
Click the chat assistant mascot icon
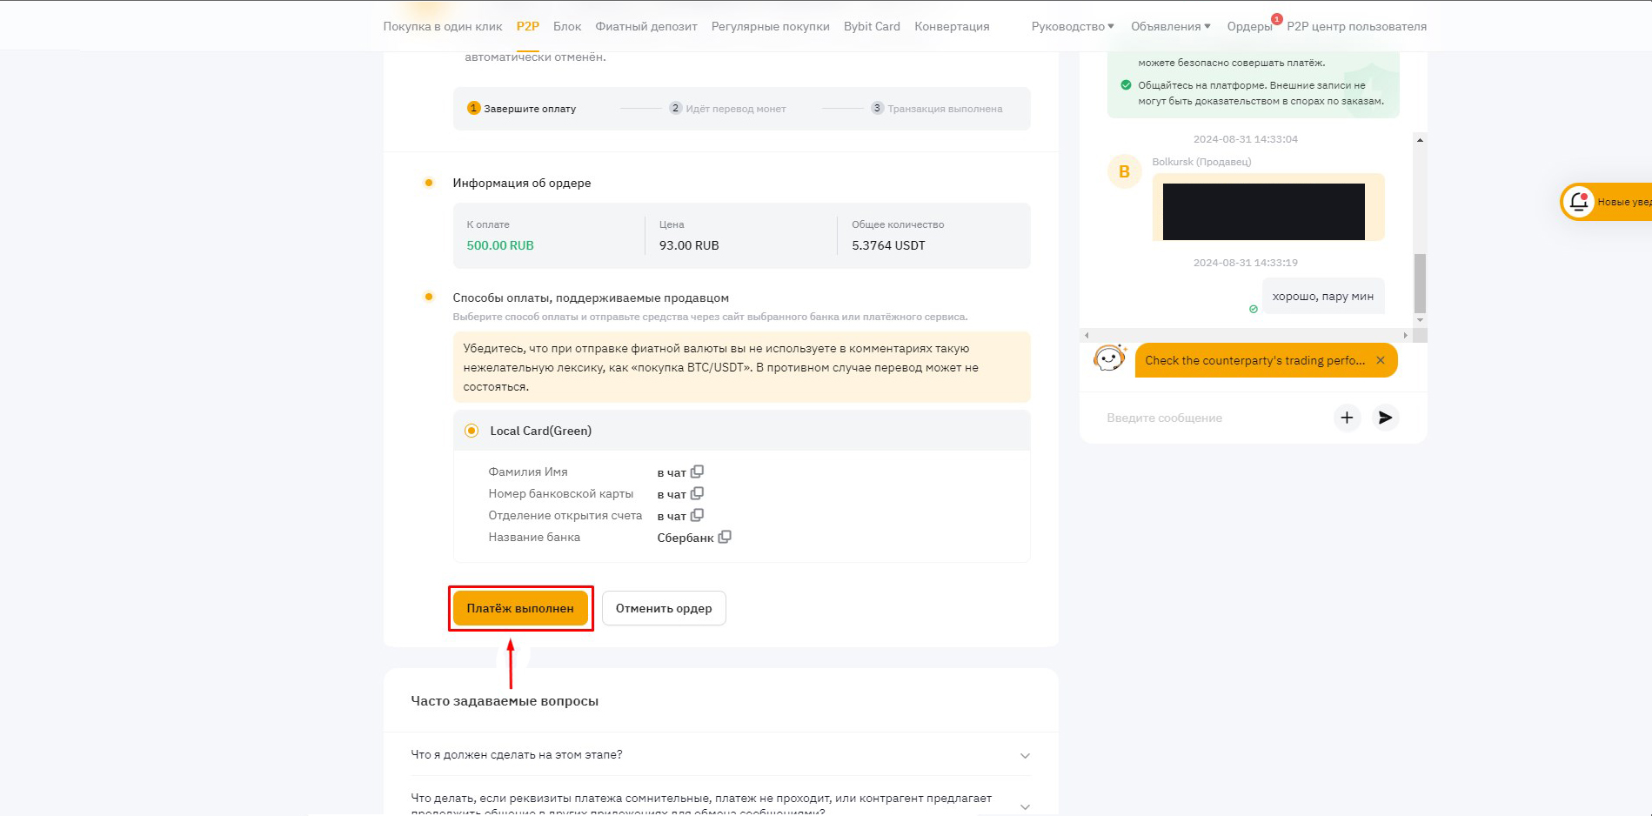[1109, 358]
